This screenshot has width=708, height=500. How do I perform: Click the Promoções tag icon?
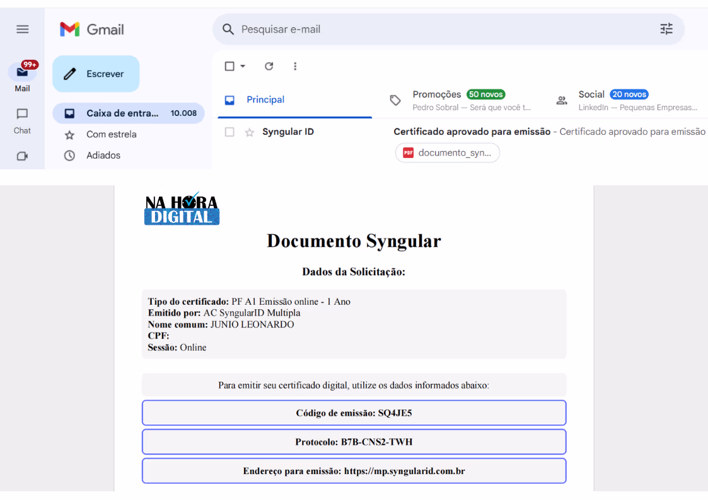tap(395, 100)
